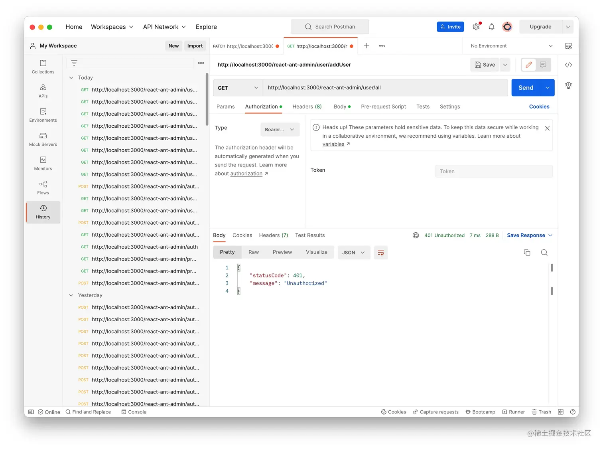This screenshot has height=449, width=603.
Task: Open the response Cookies tab
Action: pos(242,235)
